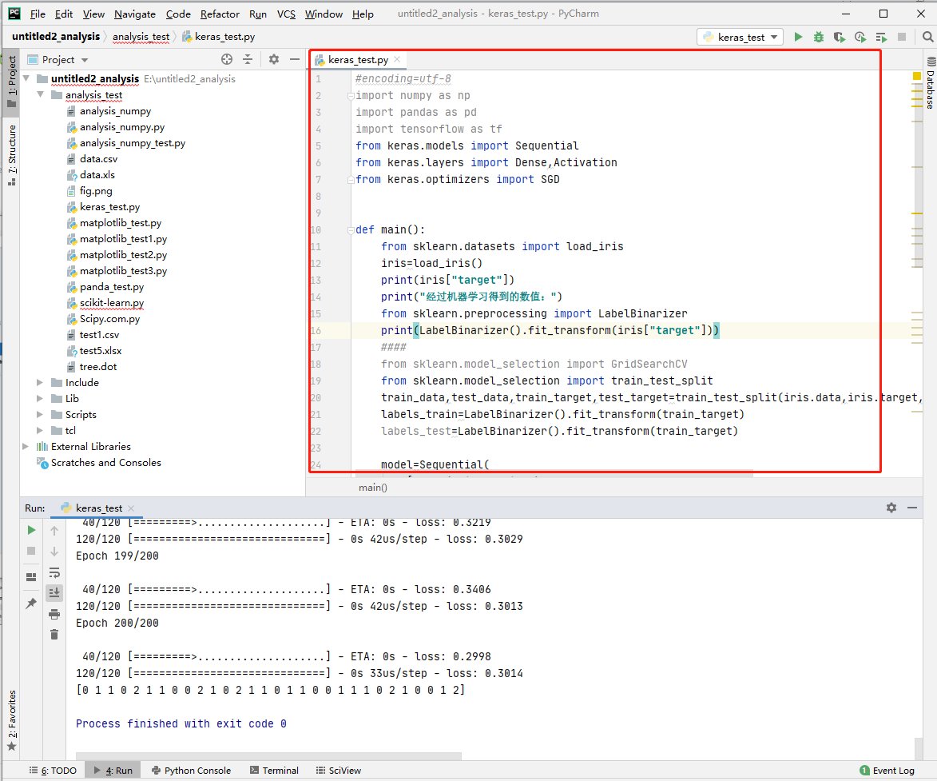
Task: Open Project panel settings gear
Action: point(274,59)
